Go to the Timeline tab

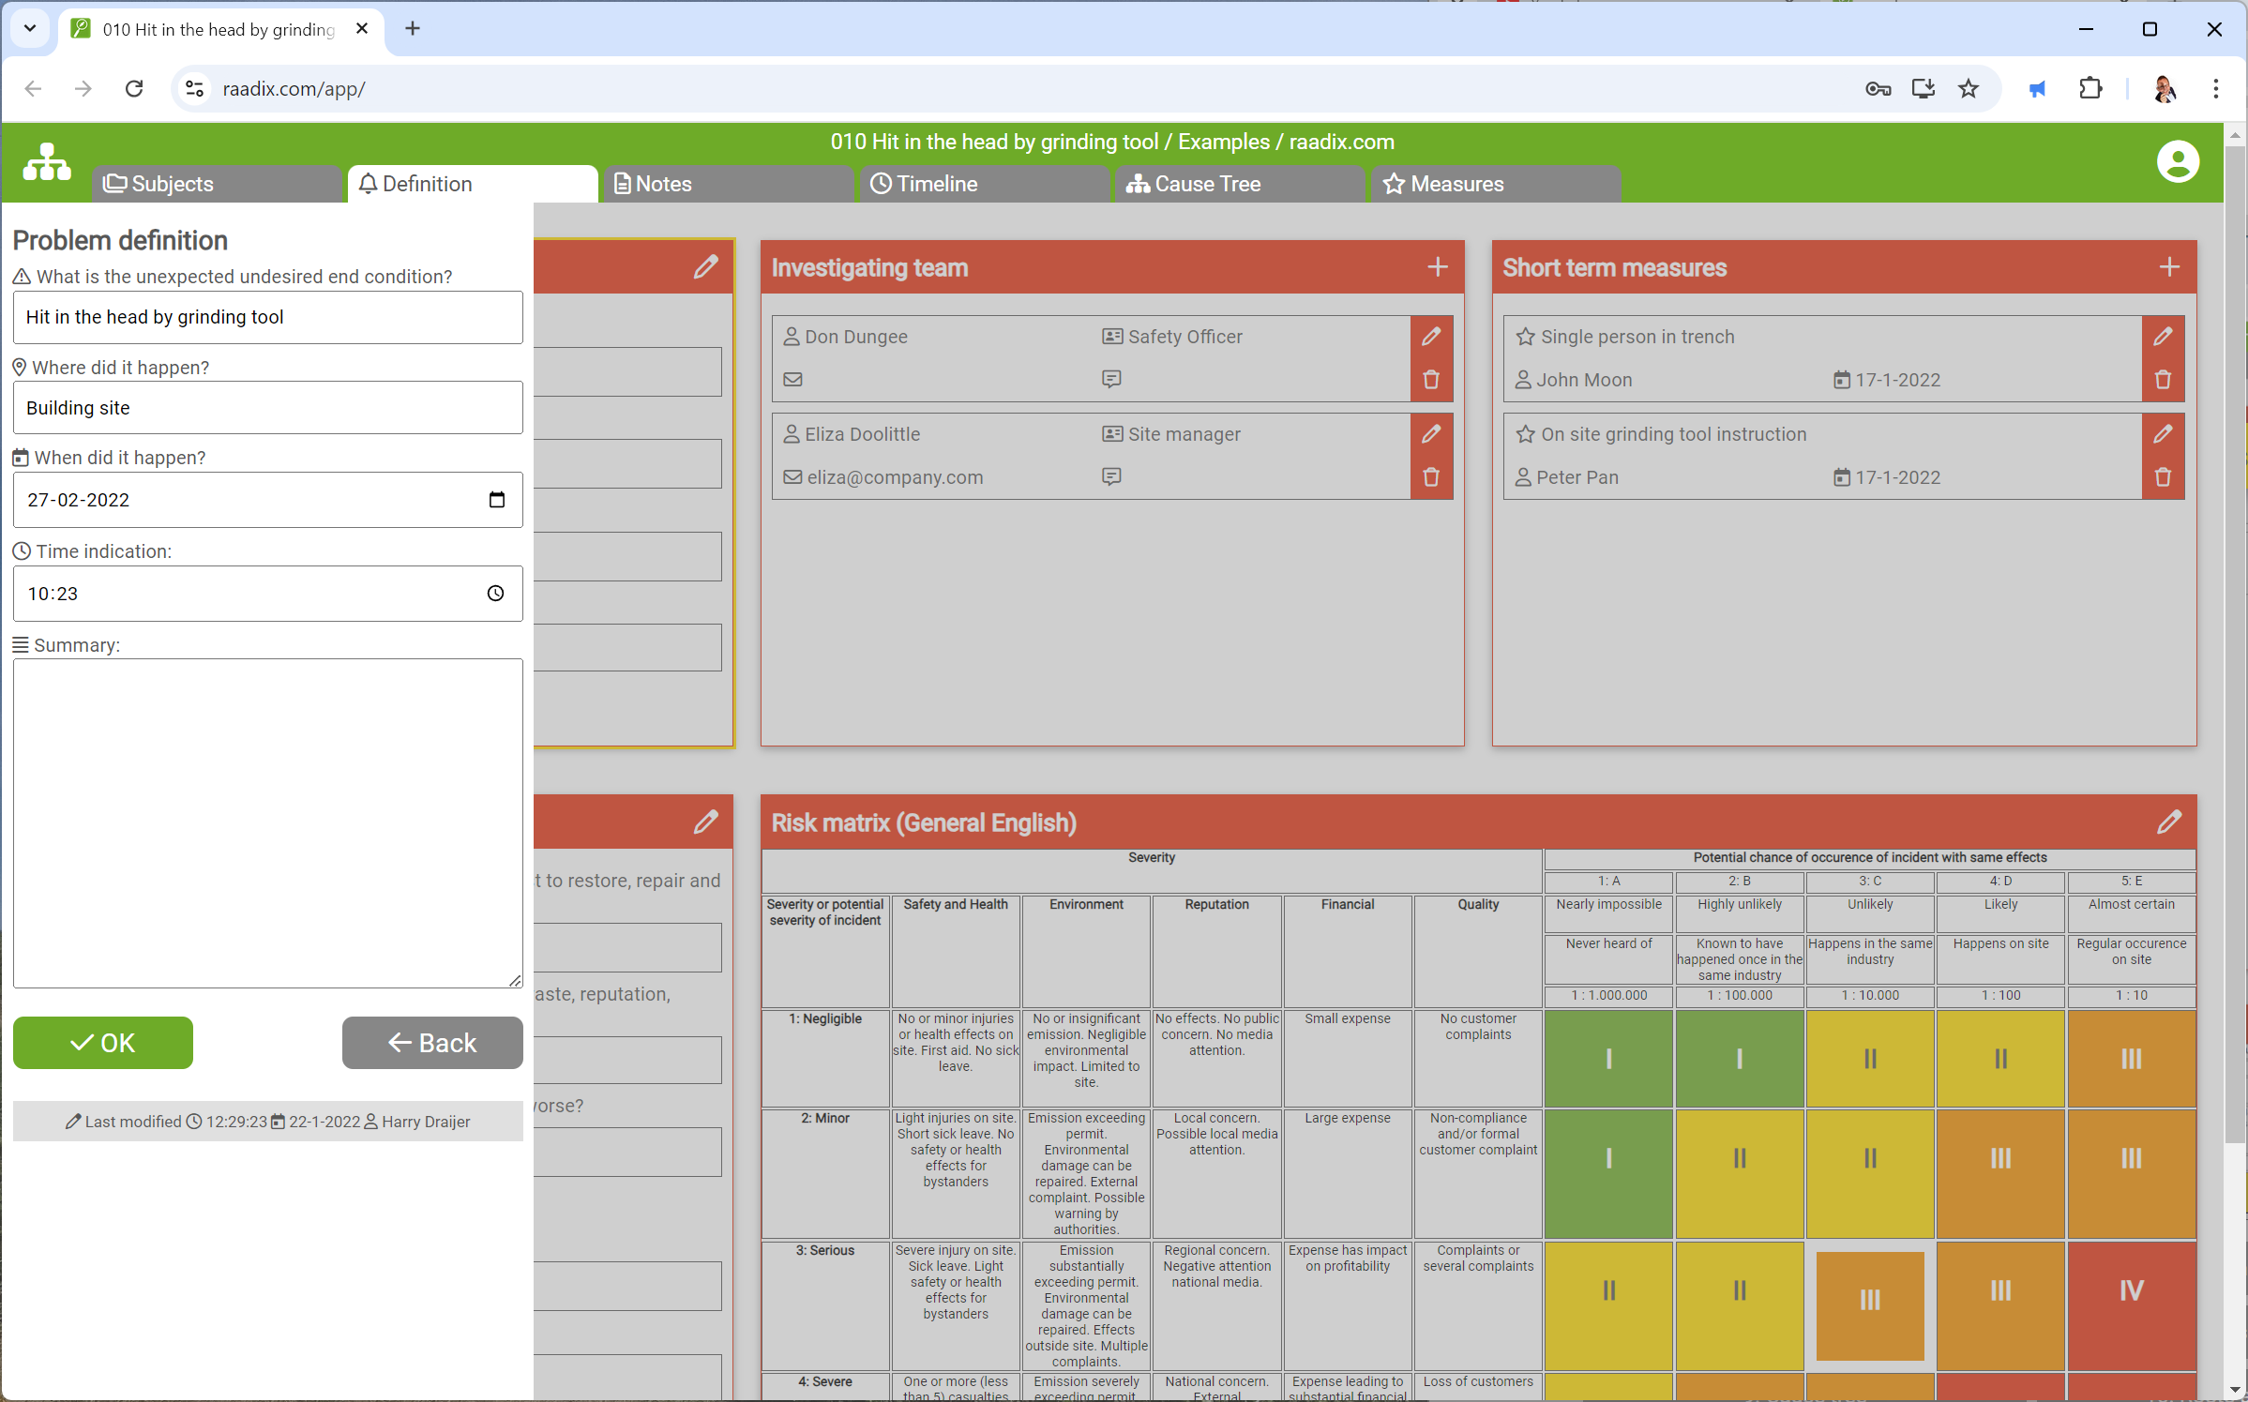[985, 184]
